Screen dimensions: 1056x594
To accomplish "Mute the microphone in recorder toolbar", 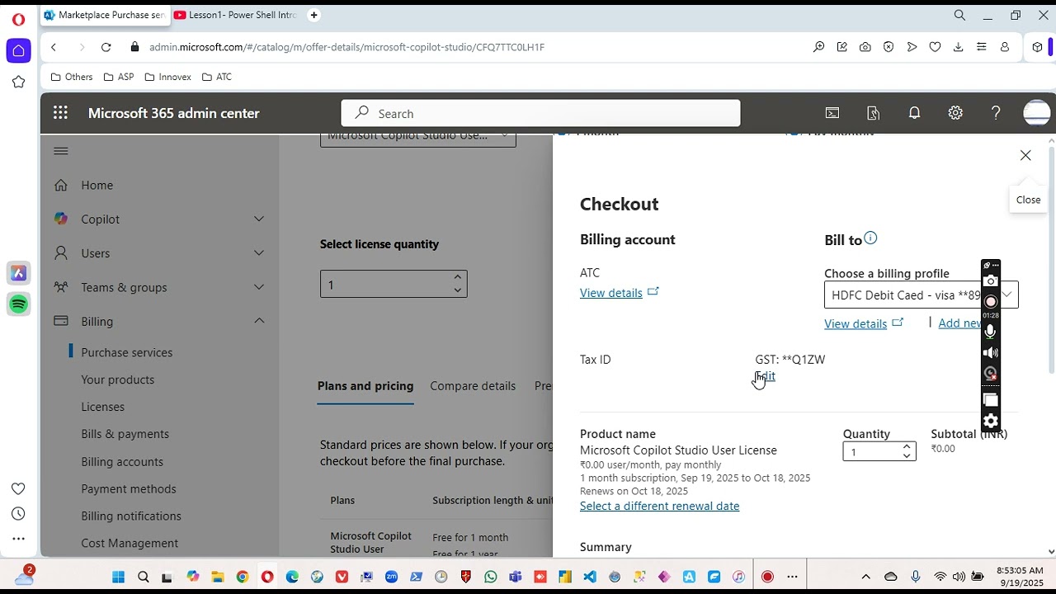I will (x=991, y=331).
